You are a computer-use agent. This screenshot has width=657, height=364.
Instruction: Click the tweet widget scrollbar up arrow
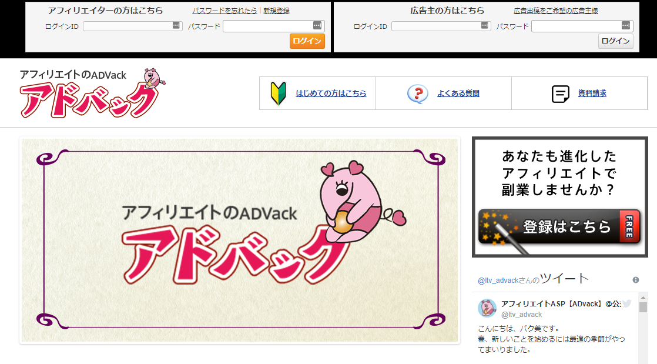point(643,298)
